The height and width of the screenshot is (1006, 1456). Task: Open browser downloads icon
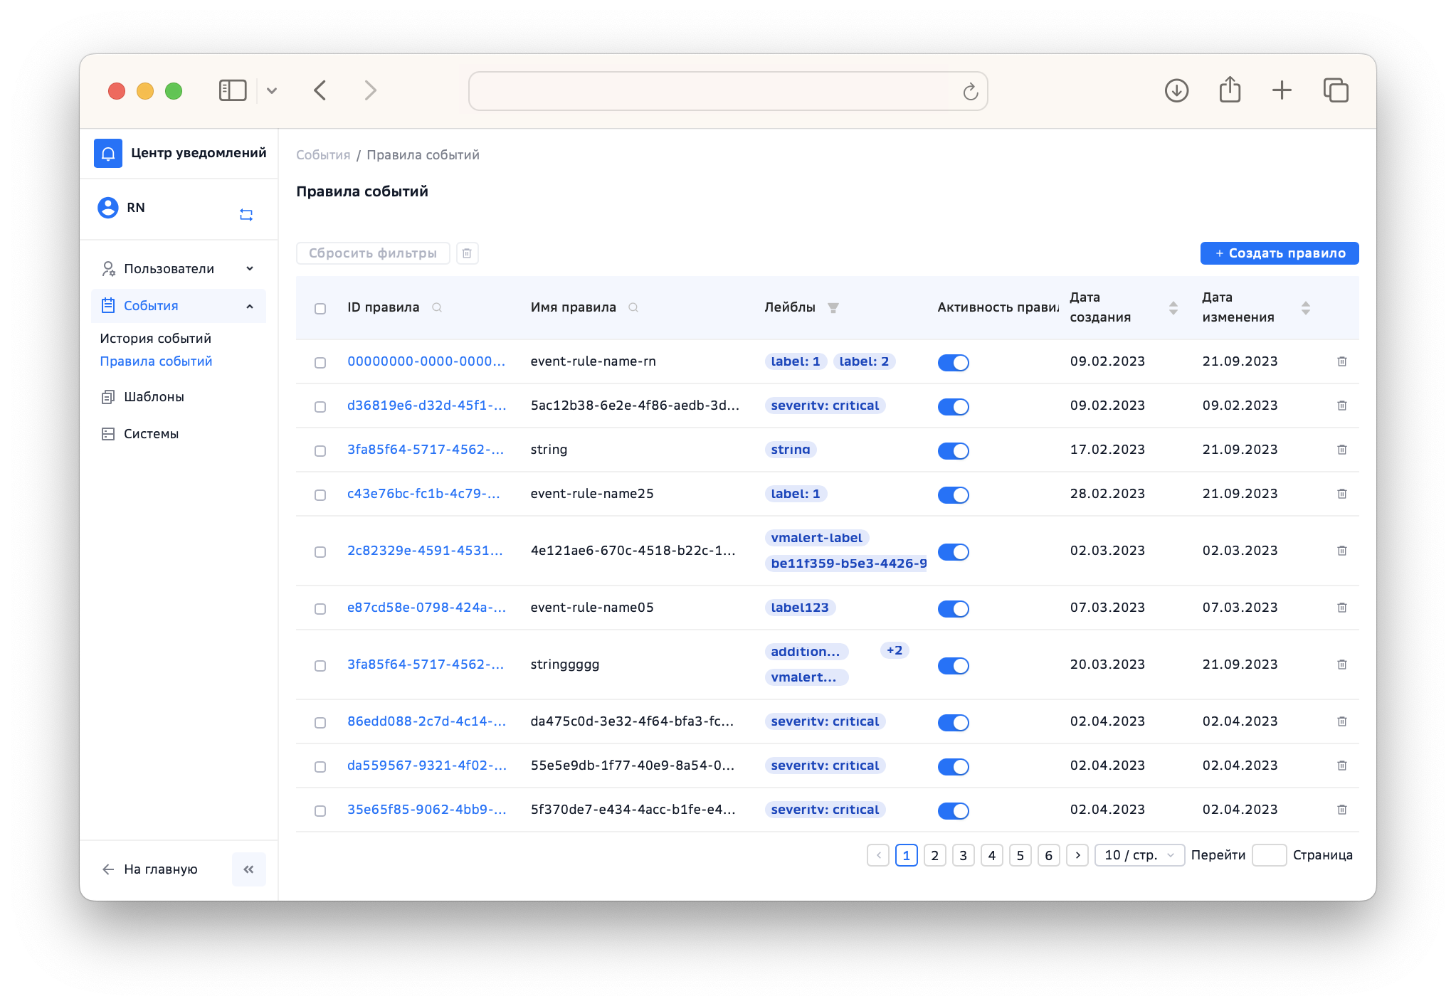1177,90
